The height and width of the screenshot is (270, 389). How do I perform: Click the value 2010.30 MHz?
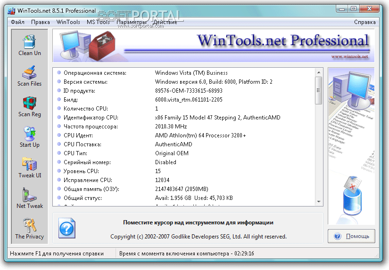pos(171,127)
